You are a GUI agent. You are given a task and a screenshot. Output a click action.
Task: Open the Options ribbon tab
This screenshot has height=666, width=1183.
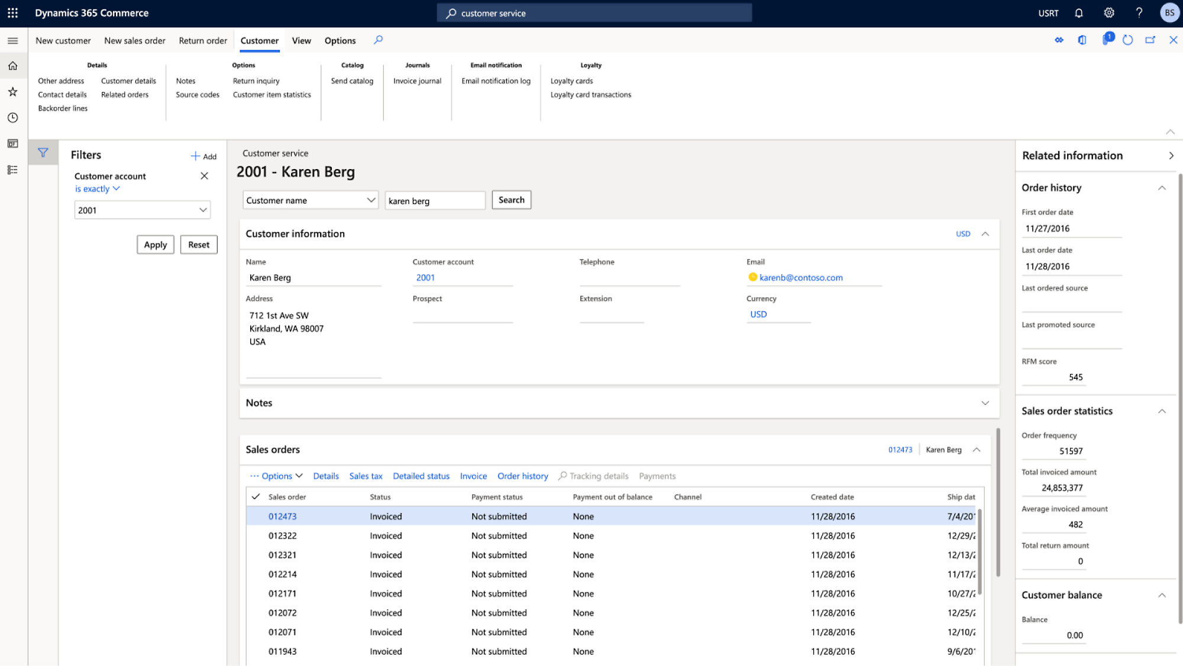340,40
